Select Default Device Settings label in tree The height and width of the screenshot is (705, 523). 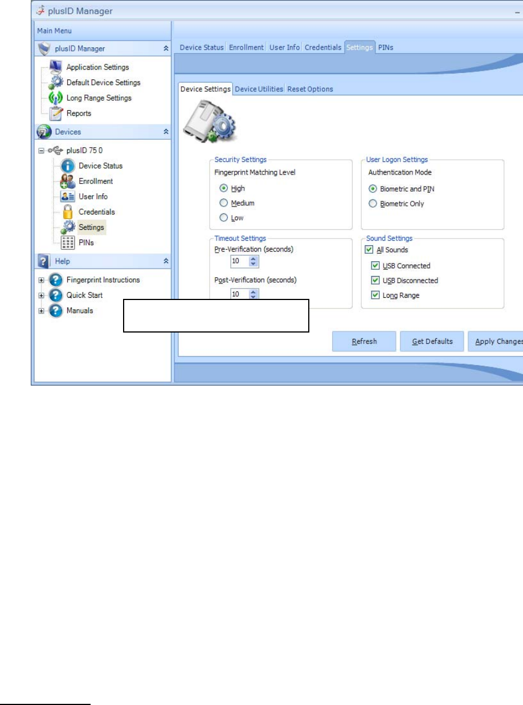103,83
